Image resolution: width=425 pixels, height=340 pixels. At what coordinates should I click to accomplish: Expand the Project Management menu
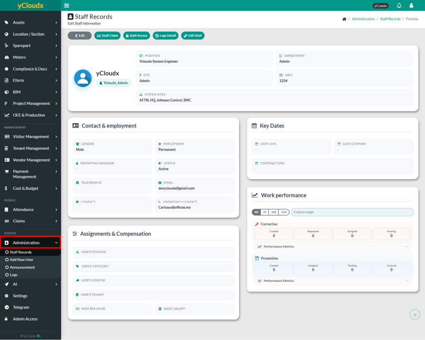tap(30, 103)
